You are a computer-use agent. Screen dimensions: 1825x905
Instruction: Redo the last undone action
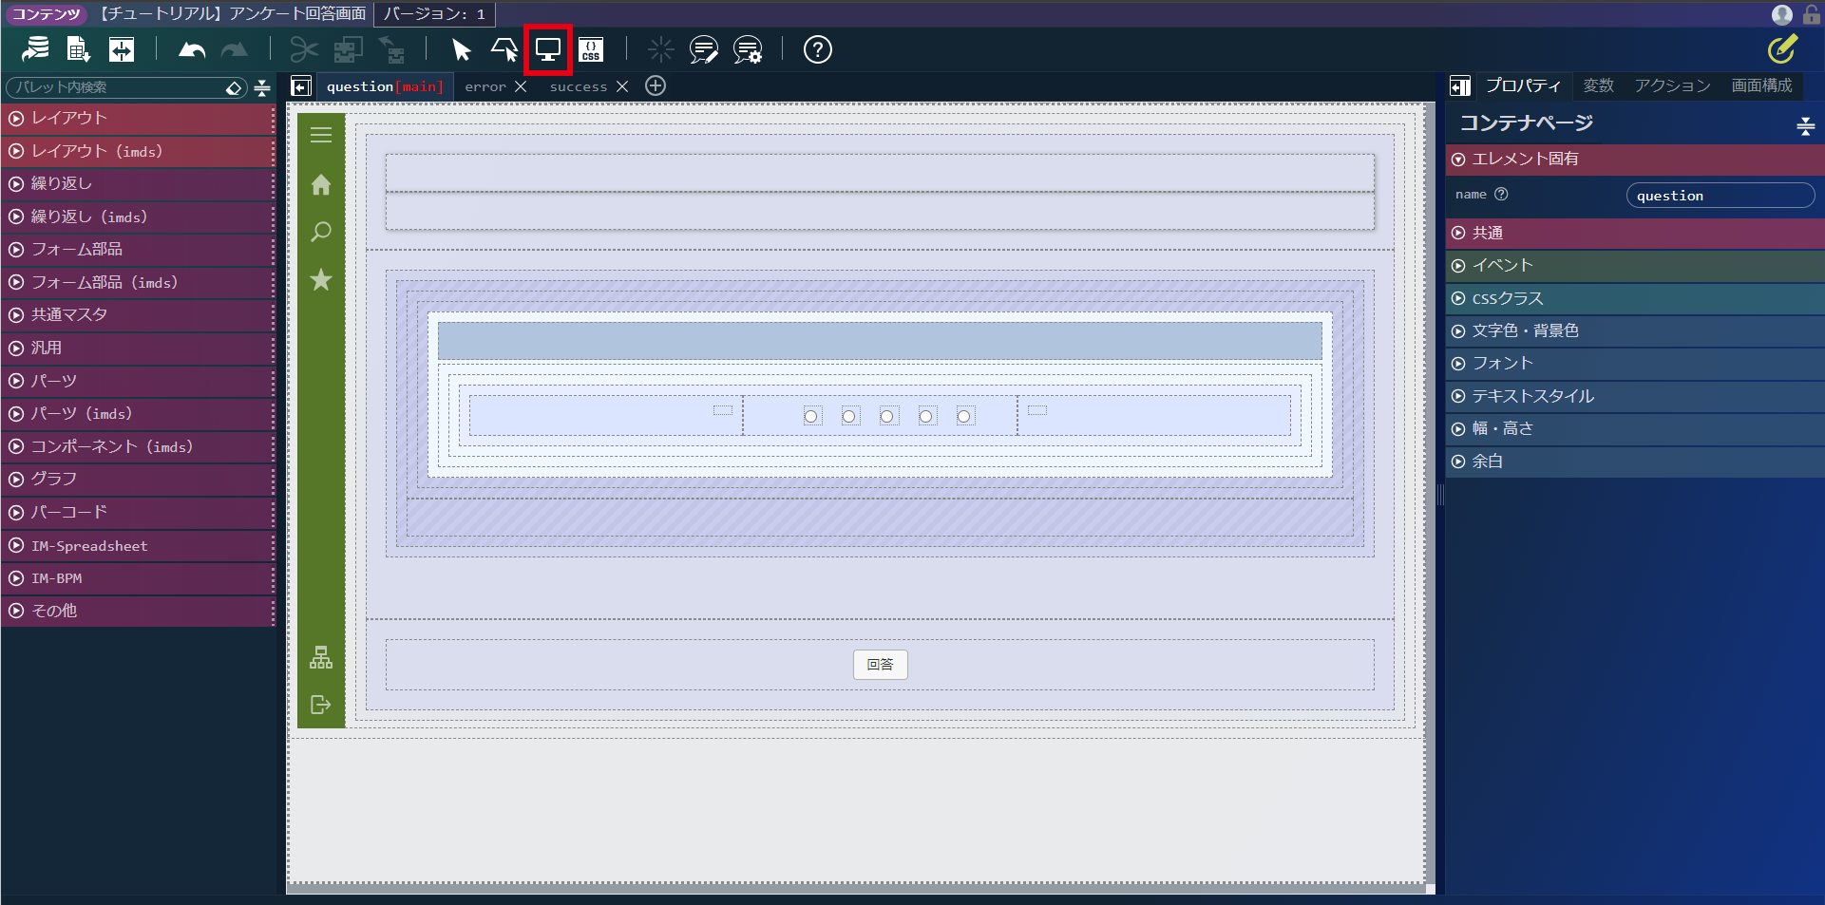235,49
